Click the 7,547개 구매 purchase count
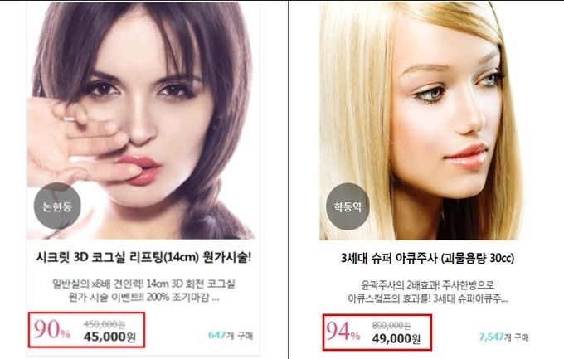The width and height of the screenshot is (564, 359). pos(503,337)
